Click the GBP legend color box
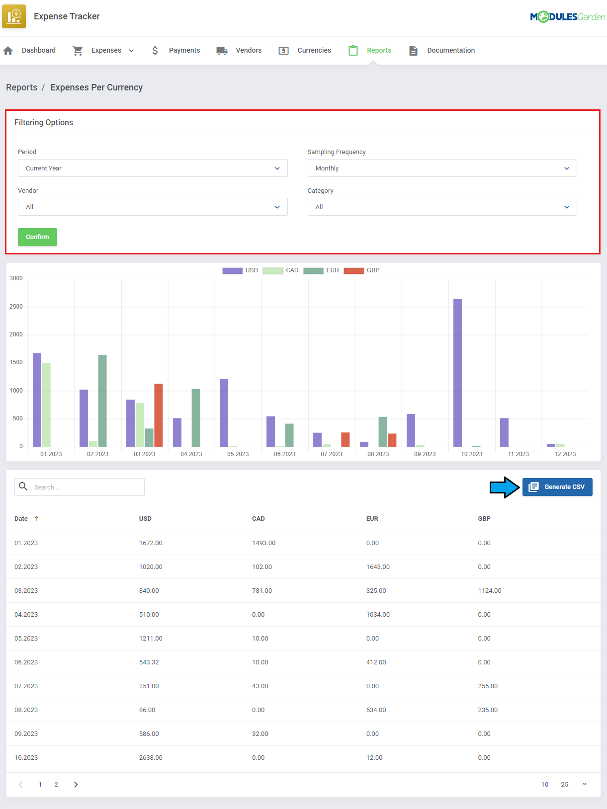 pos(353,270)
